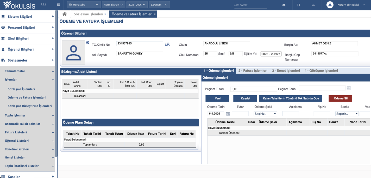The image size is (371, 178).
Task: Open the Ödeme Şekli Seçiniz dropdown
Action: (x=265, y=114)
